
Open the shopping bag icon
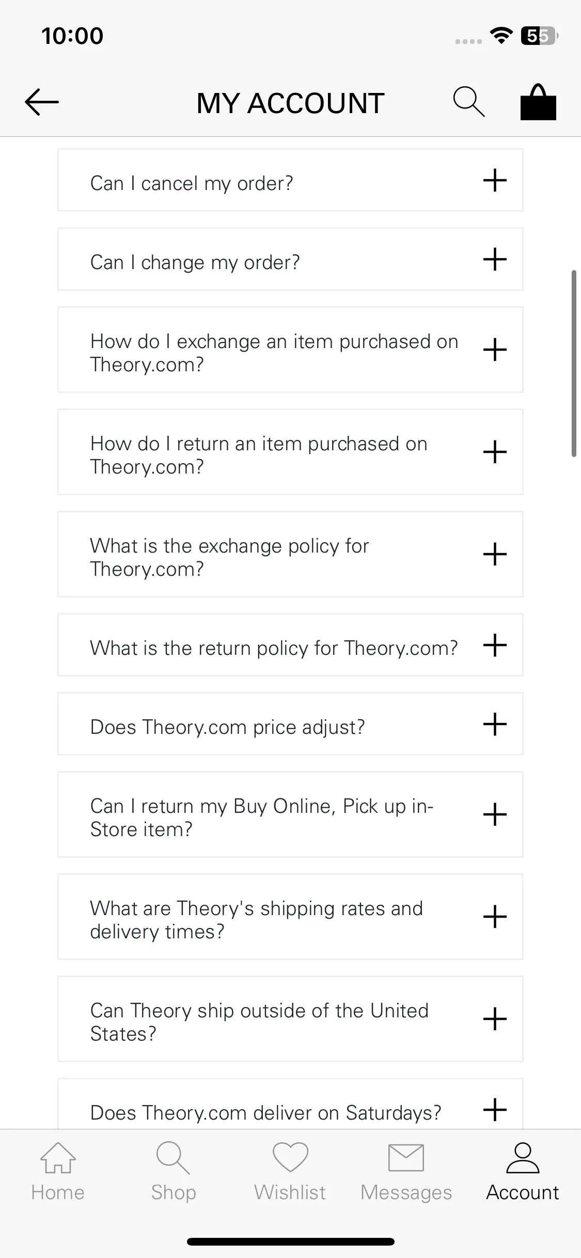tap(538, 102)
